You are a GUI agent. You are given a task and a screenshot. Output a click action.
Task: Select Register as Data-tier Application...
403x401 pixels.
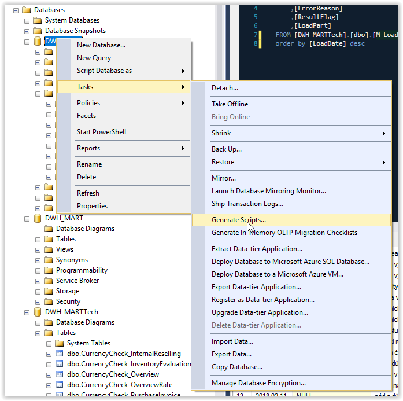(x=291, y=300)
